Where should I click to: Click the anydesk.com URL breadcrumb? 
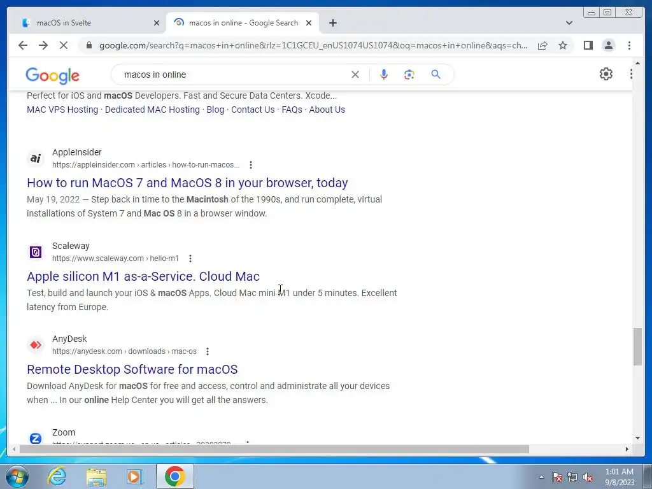(x=124, y=351)
